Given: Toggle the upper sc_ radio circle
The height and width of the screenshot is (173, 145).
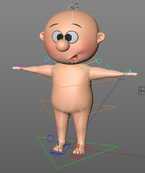Looking at the screenshot, I should point(140,89).
